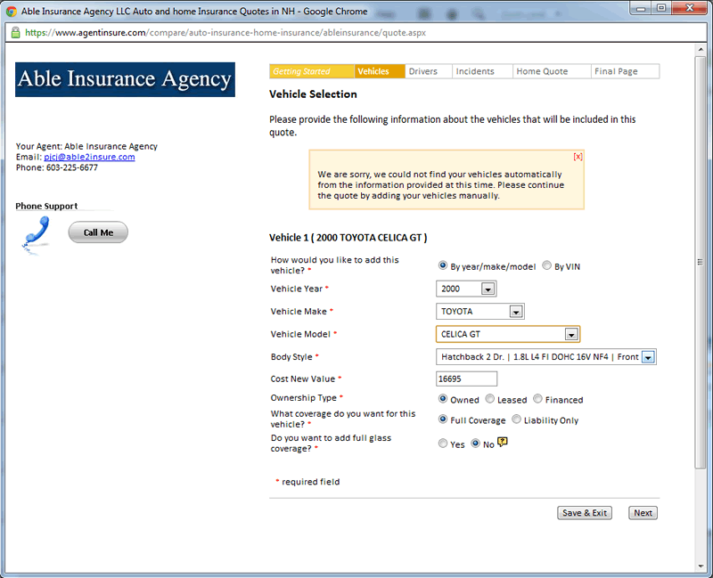
Task: Expand the Body Style dropdown
Action: (x=648, y=357)
